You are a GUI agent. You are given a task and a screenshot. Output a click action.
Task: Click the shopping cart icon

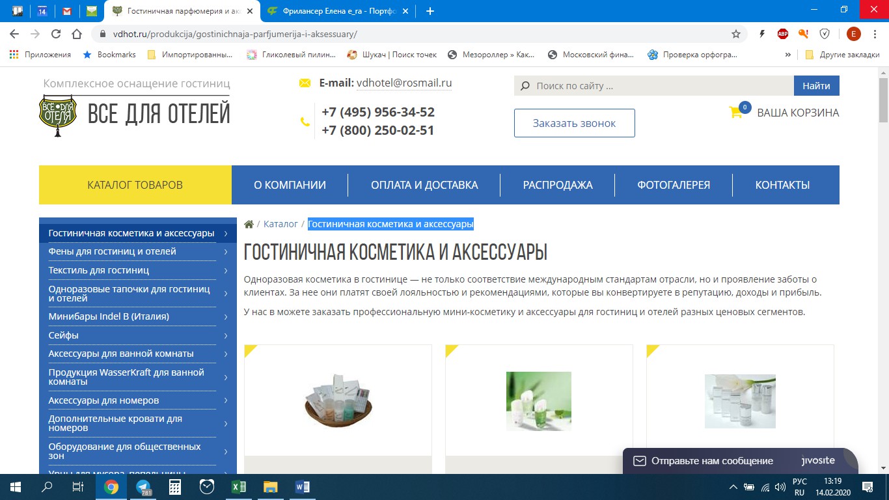tap(735, 112)
